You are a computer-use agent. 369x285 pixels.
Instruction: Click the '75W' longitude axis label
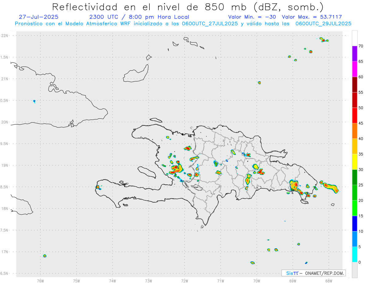pos(77,281)
